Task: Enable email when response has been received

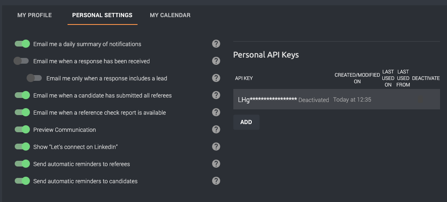Action: 21,61
